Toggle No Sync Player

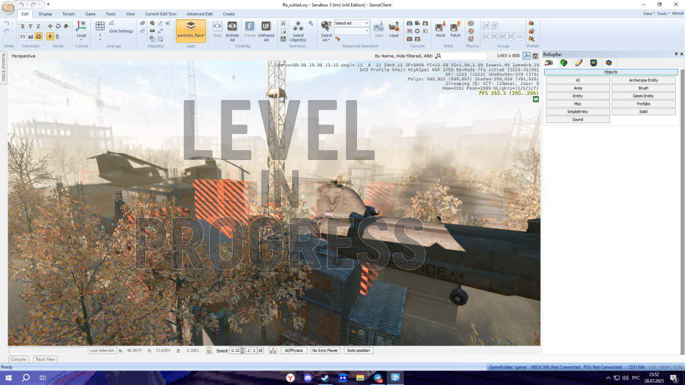click(325, 350)
